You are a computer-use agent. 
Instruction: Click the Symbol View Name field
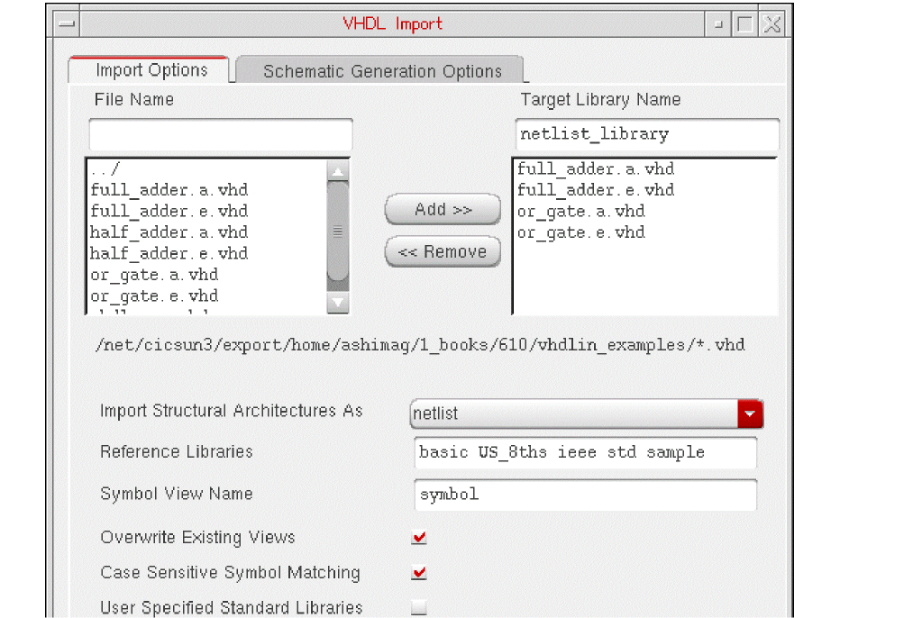coord(585,495)
